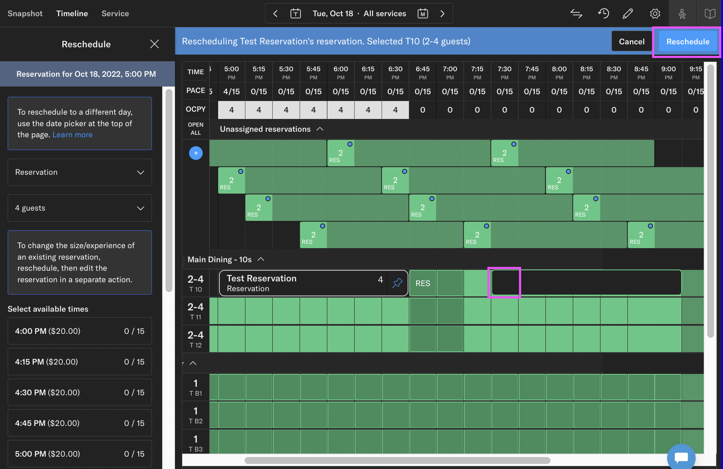Open the chat support bubble

point(681,457)
